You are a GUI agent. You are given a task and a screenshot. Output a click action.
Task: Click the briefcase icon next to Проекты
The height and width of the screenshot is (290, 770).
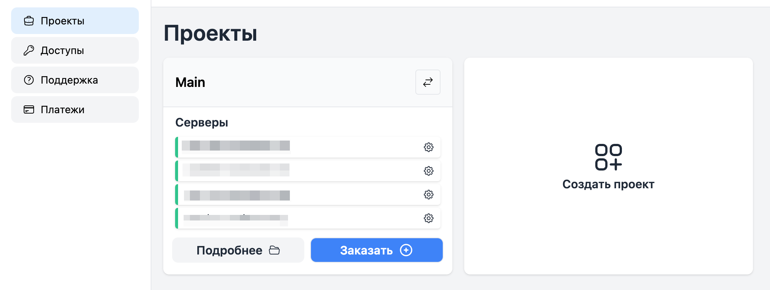point(29,21)
